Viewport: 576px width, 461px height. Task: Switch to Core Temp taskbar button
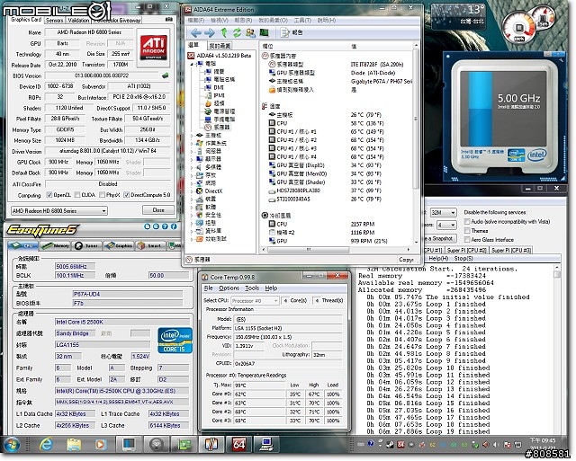(211, 445)
